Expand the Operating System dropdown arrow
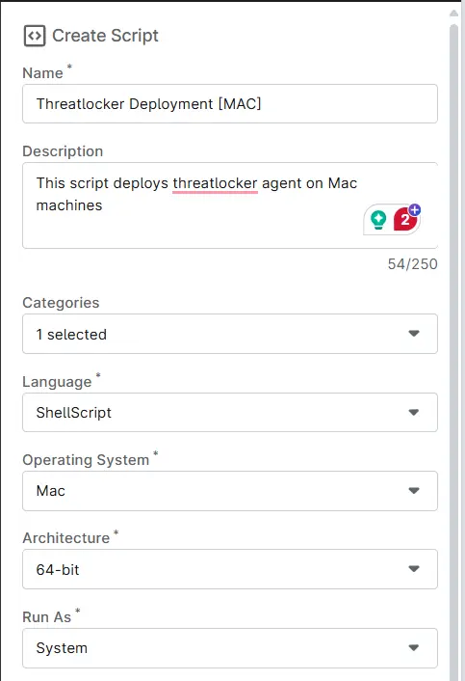This screenshot has width=465, height=681. [x=414, y=491]
